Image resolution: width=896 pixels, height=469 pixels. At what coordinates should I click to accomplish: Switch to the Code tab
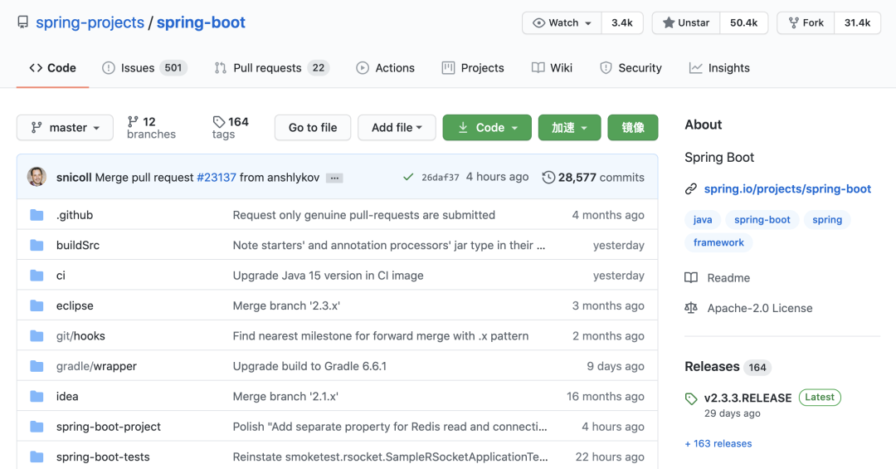pos(52,68)
